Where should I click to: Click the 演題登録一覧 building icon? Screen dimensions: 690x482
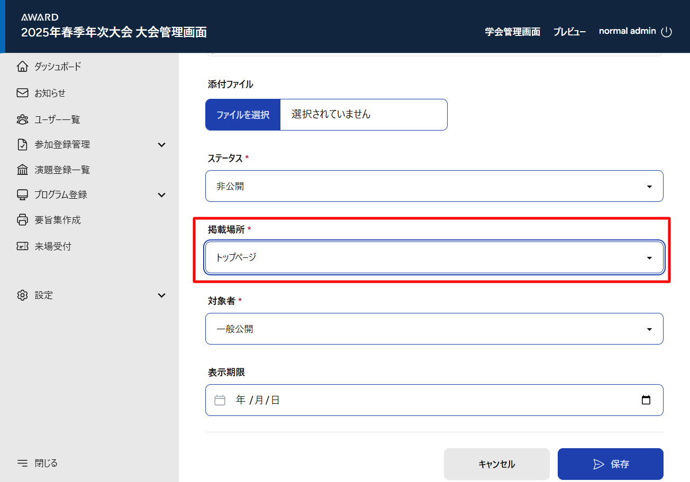[x=22, y=170]
